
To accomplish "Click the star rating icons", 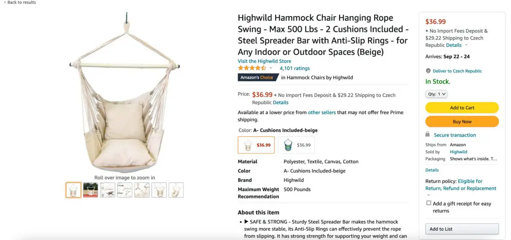I will click(x=252, y=68).
